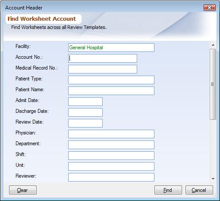220x201 pixels.
Task: Click the Review Date input box
Action: click(x=85, y=123)
